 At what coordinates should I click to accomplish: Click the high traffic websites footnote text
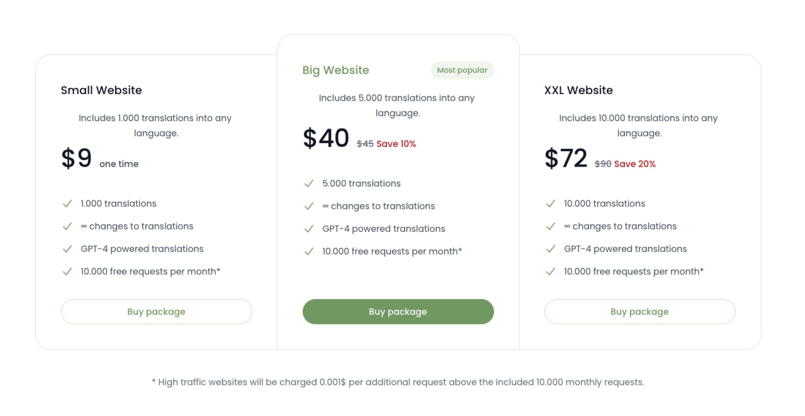[398, 382]
